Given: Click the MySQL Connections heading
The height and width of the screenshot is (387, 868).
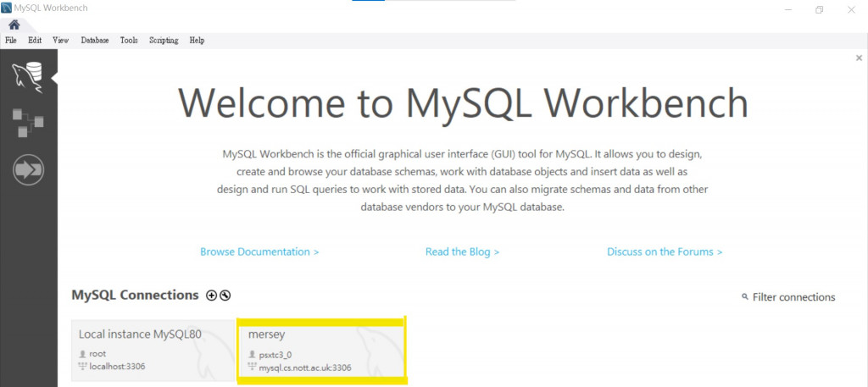Looking at the screenshot, I should [x=135, y=296].
